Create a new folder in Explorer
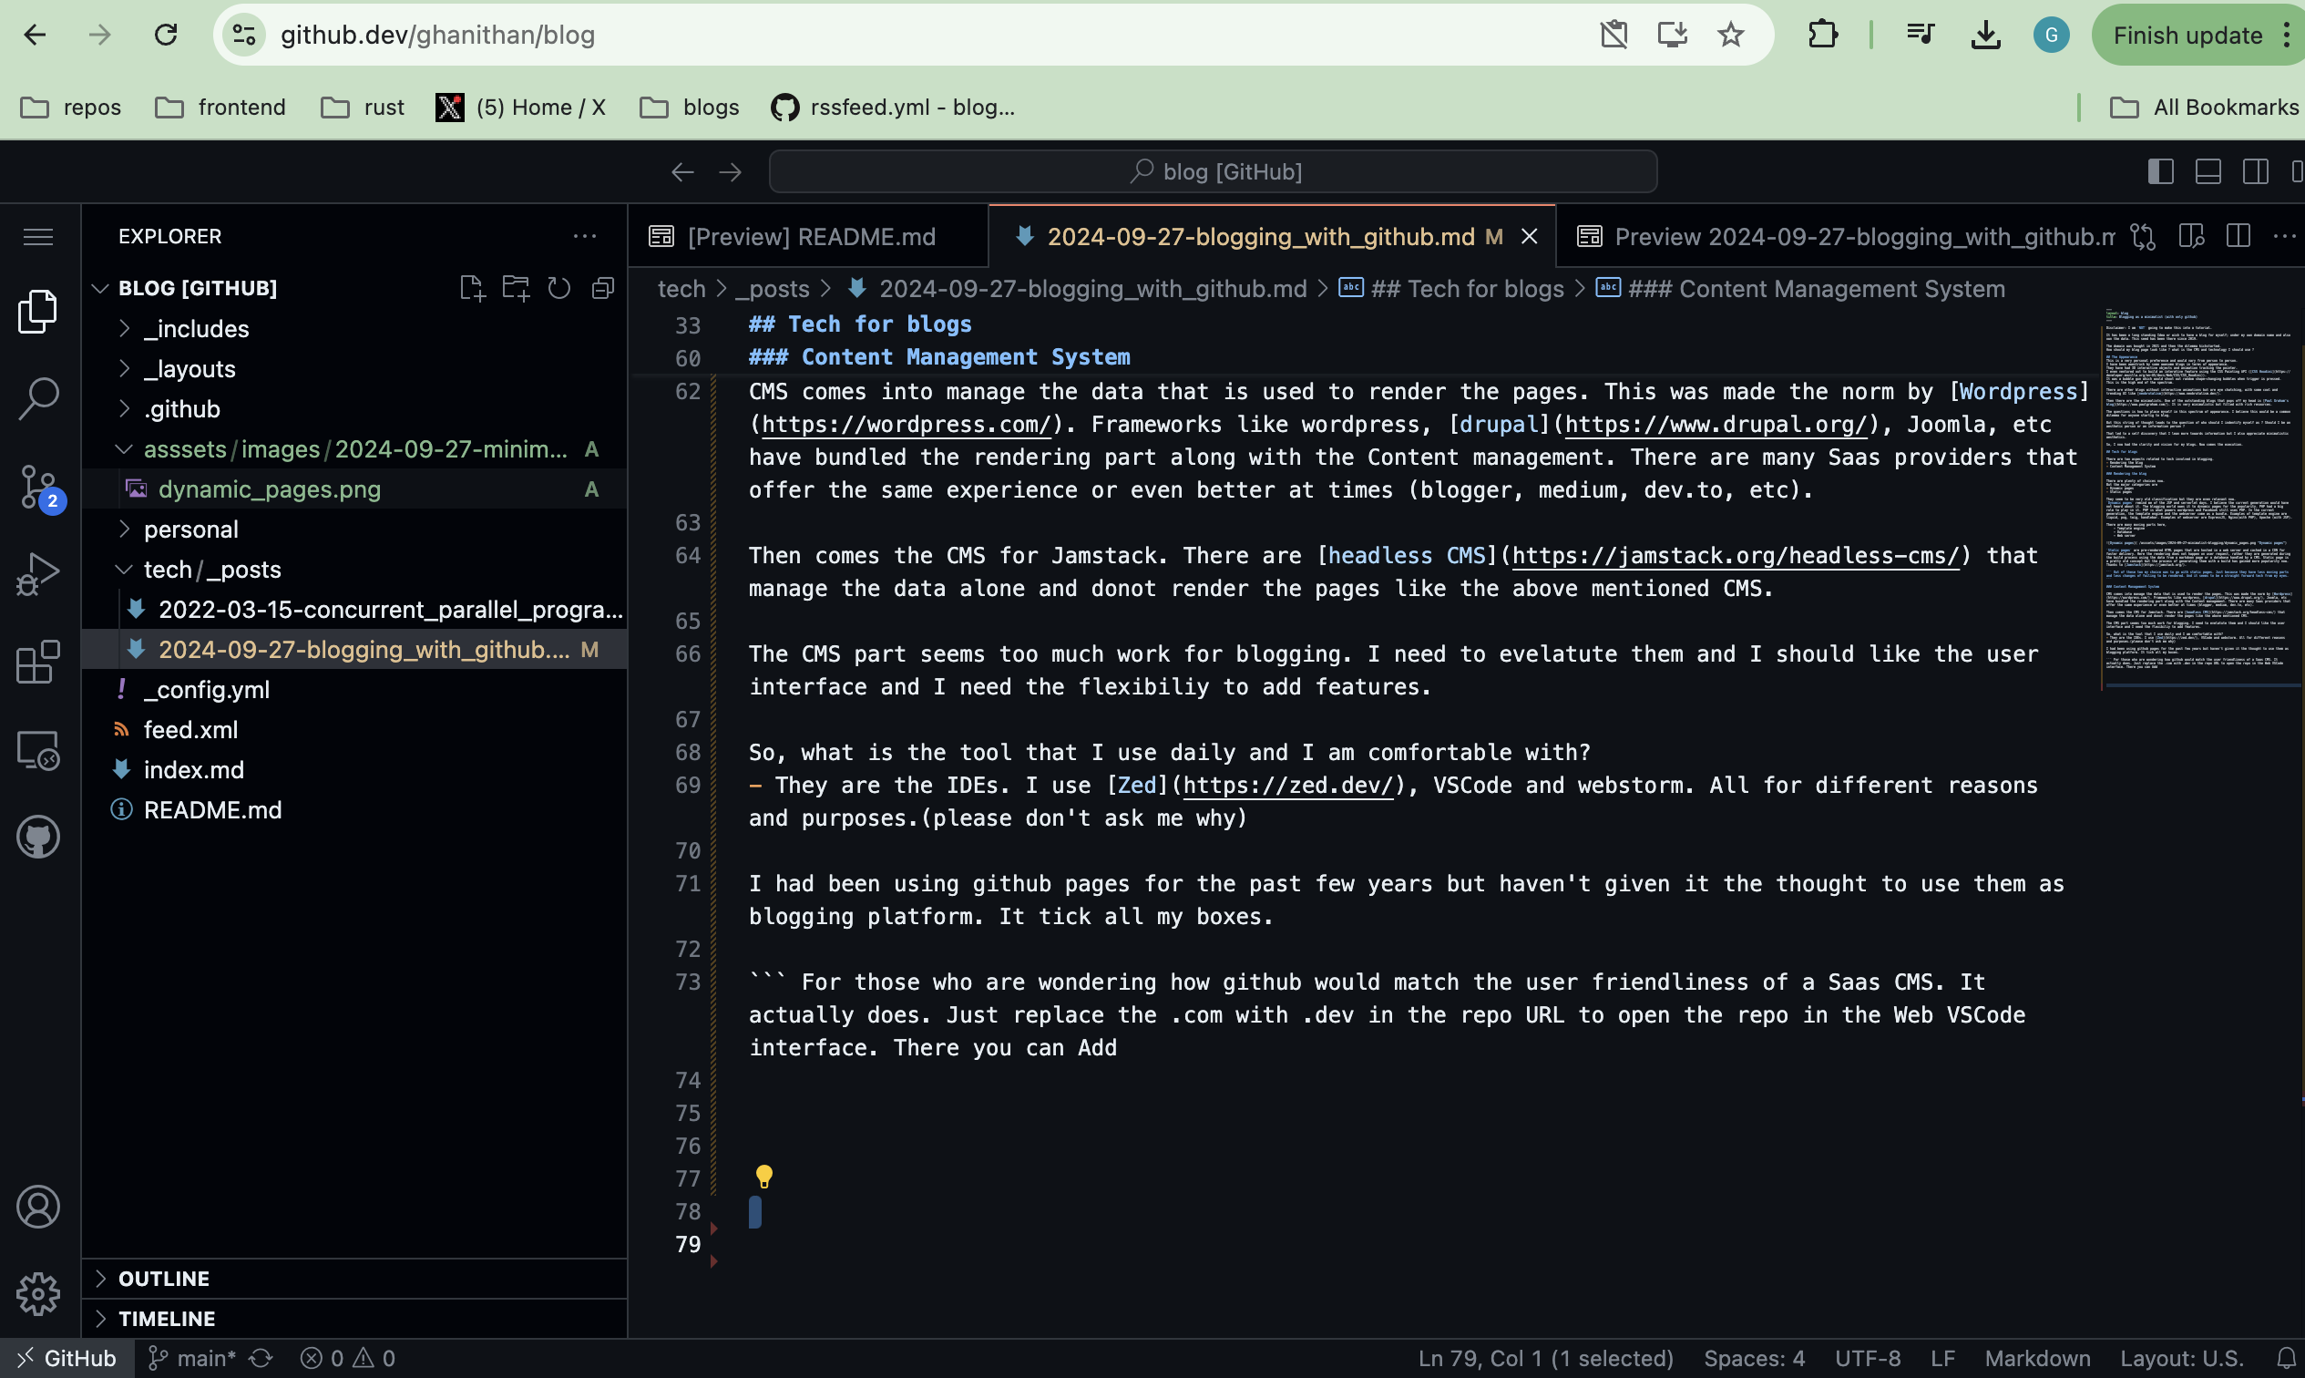This screenshot has width=2305, height=1378. click(x=517, y=288)
